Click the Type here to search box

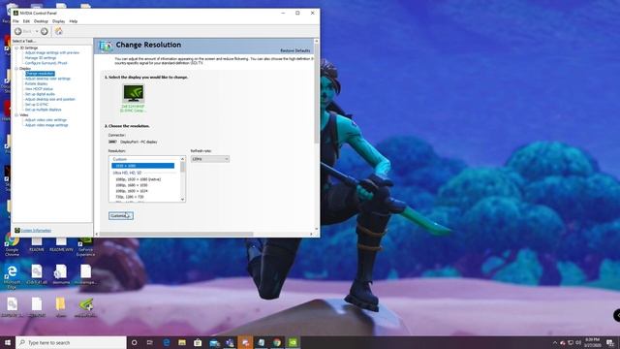tap(71, 342)
